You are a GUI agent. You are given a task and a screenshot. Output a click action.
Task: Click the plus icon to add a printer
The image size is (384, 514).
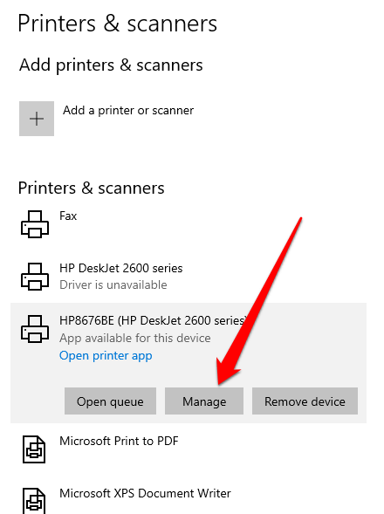[37, 119]
